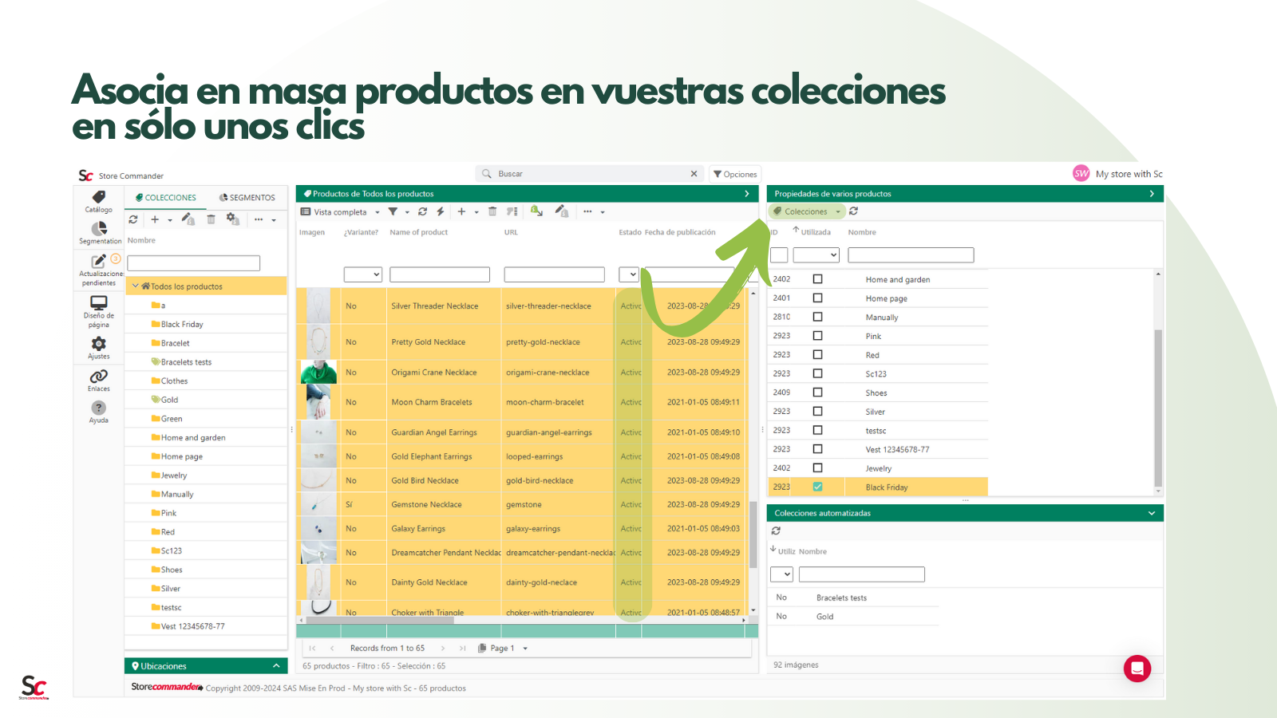Click the Nombre filter field in collections tree

click(x=194, y=263)
